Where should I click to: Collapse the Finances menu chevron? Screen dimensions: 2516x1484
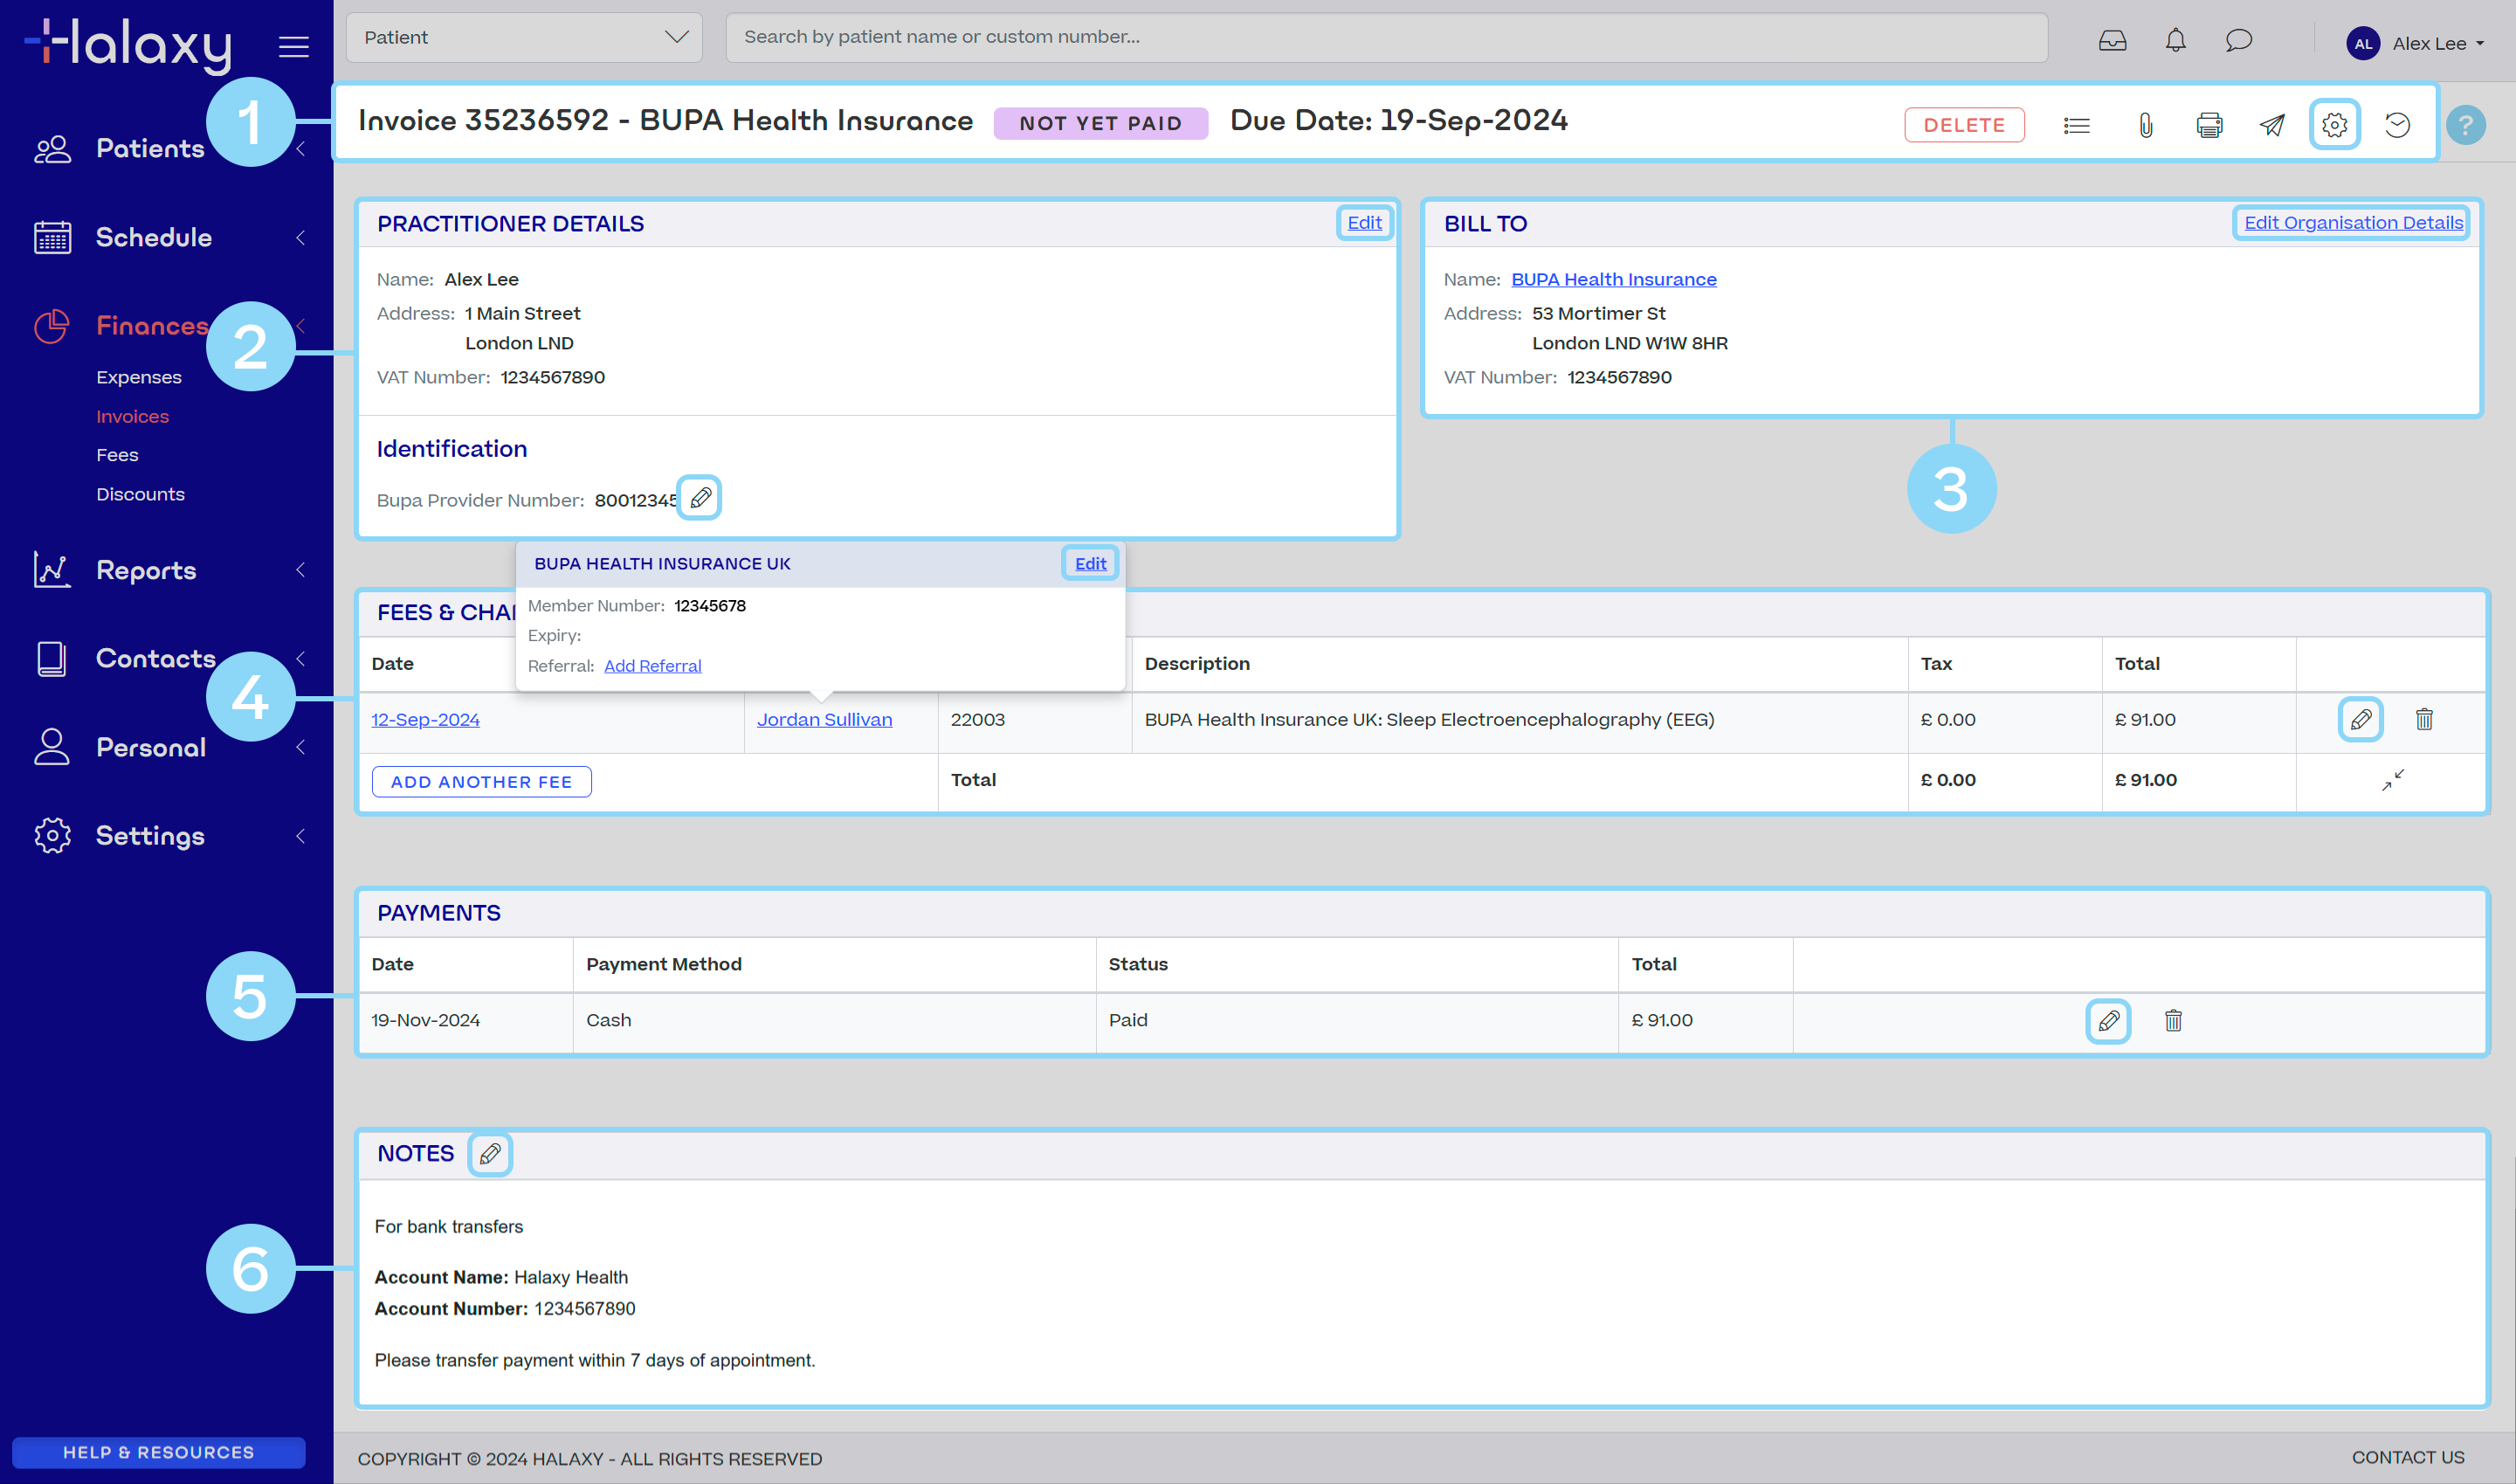[x=300, y=326]
